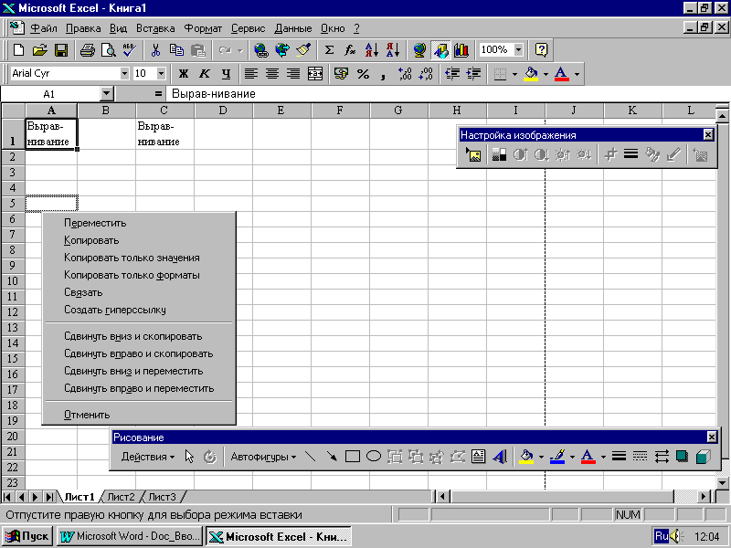Screen dimensions: 731x548
Task: Open Help with the question mark icon
Action: click(541, 50)
